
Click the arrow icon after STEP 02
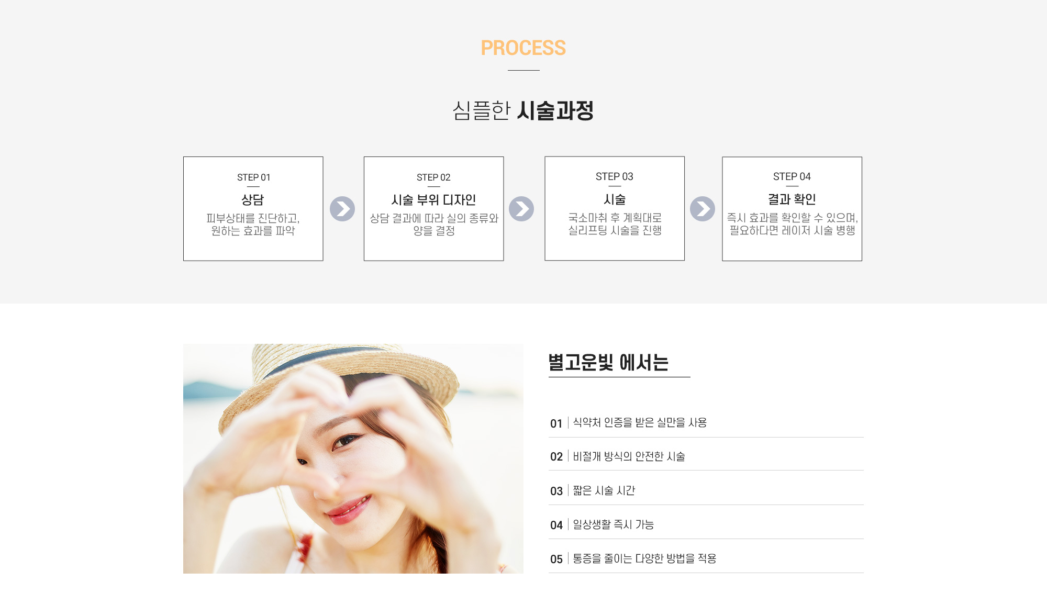tap(521, 209)
